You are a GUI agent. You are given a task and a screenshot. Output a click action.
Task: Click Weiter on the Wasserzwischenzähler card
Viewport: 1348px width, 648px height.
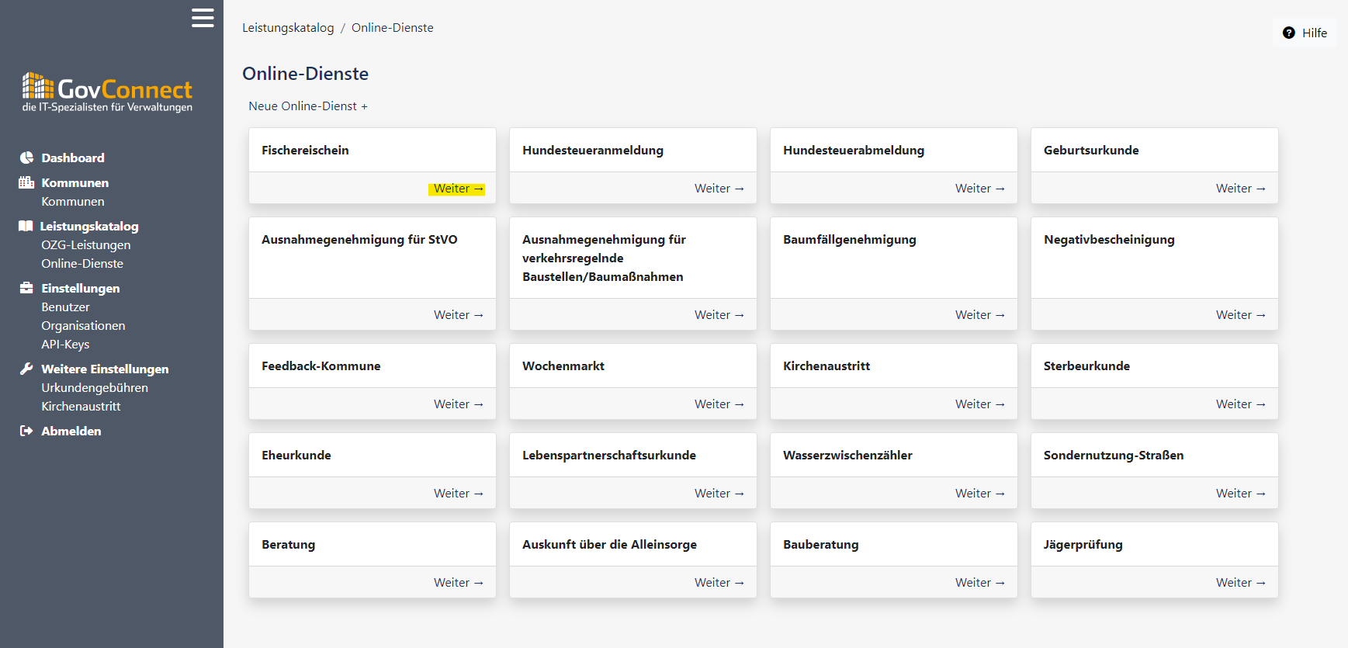(x=980, y=494)
